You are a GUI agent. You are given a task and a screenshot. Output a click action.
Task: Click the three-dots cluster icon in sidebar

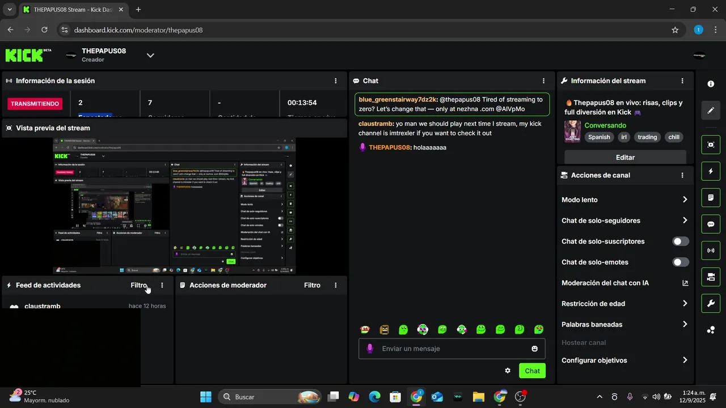(711, 330)
